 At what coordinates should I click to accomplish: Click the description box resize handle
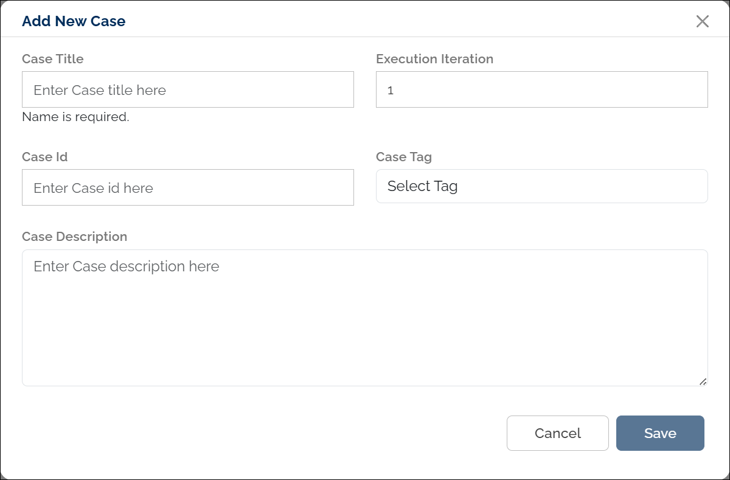coord(703,381)
